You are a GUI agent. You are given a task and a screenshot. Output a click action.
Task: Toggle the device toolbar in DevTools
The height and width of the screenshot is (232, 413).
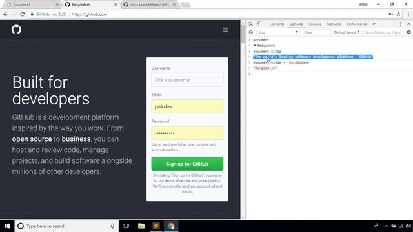point(259,24)
